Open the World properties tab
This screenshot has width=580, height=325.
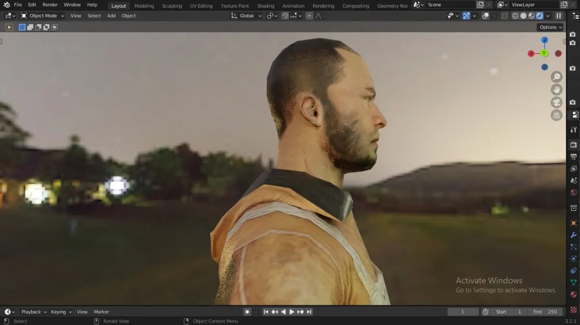tap(574, 192)
